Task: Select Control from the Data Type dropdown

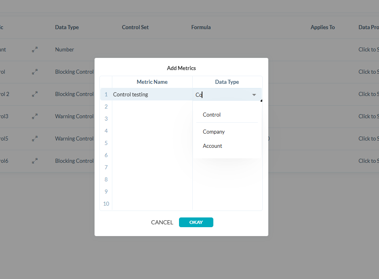Action: [211, 115]
